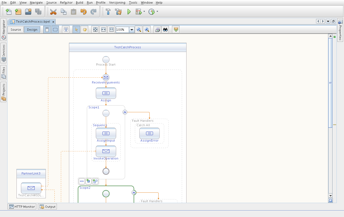Toggle the partner links view button
The height and width of the screenshot is (217, 344).
(47, 30)
